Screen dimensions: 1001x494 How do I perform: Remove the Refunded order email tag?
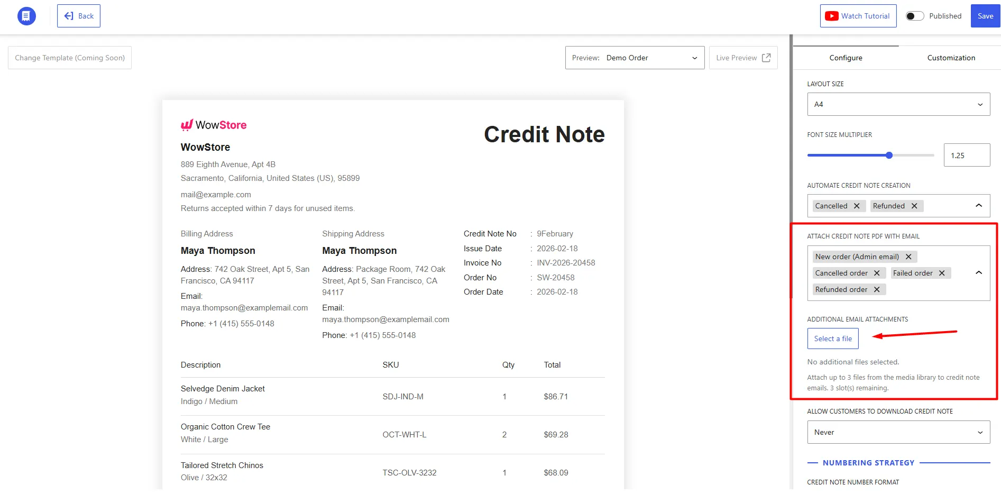pos(877,289)
